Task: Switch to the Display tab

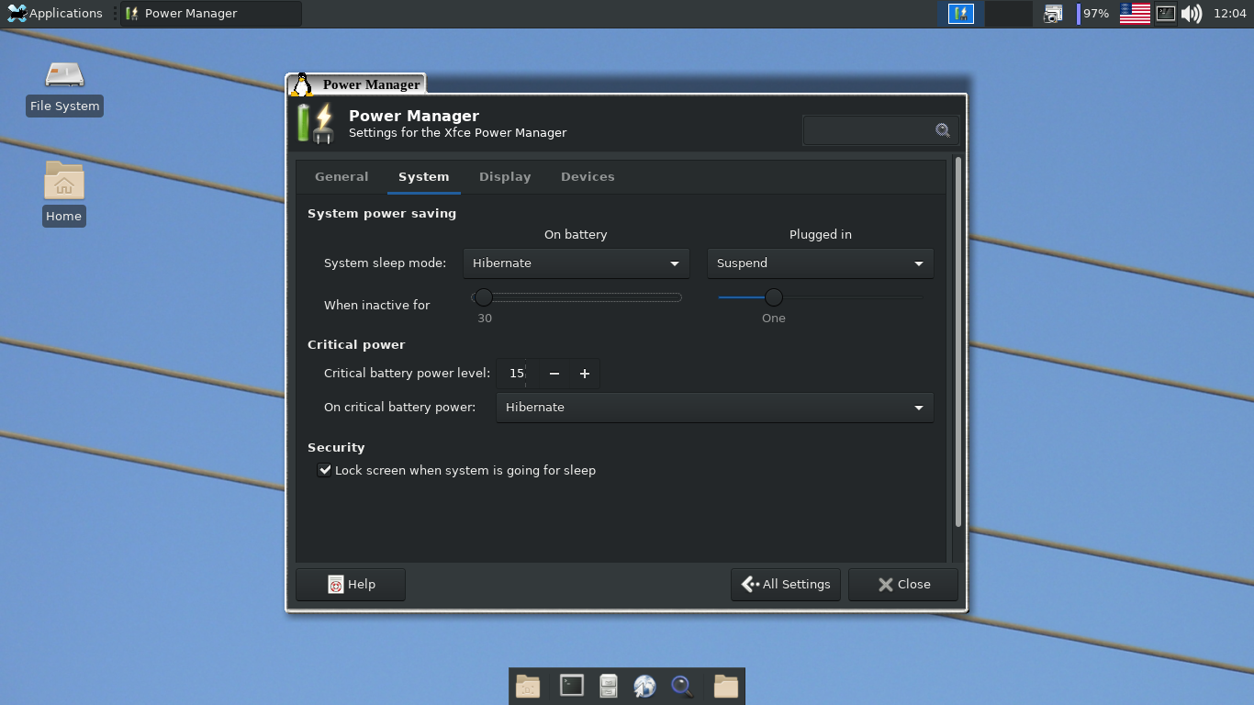Action: point(505,176)
